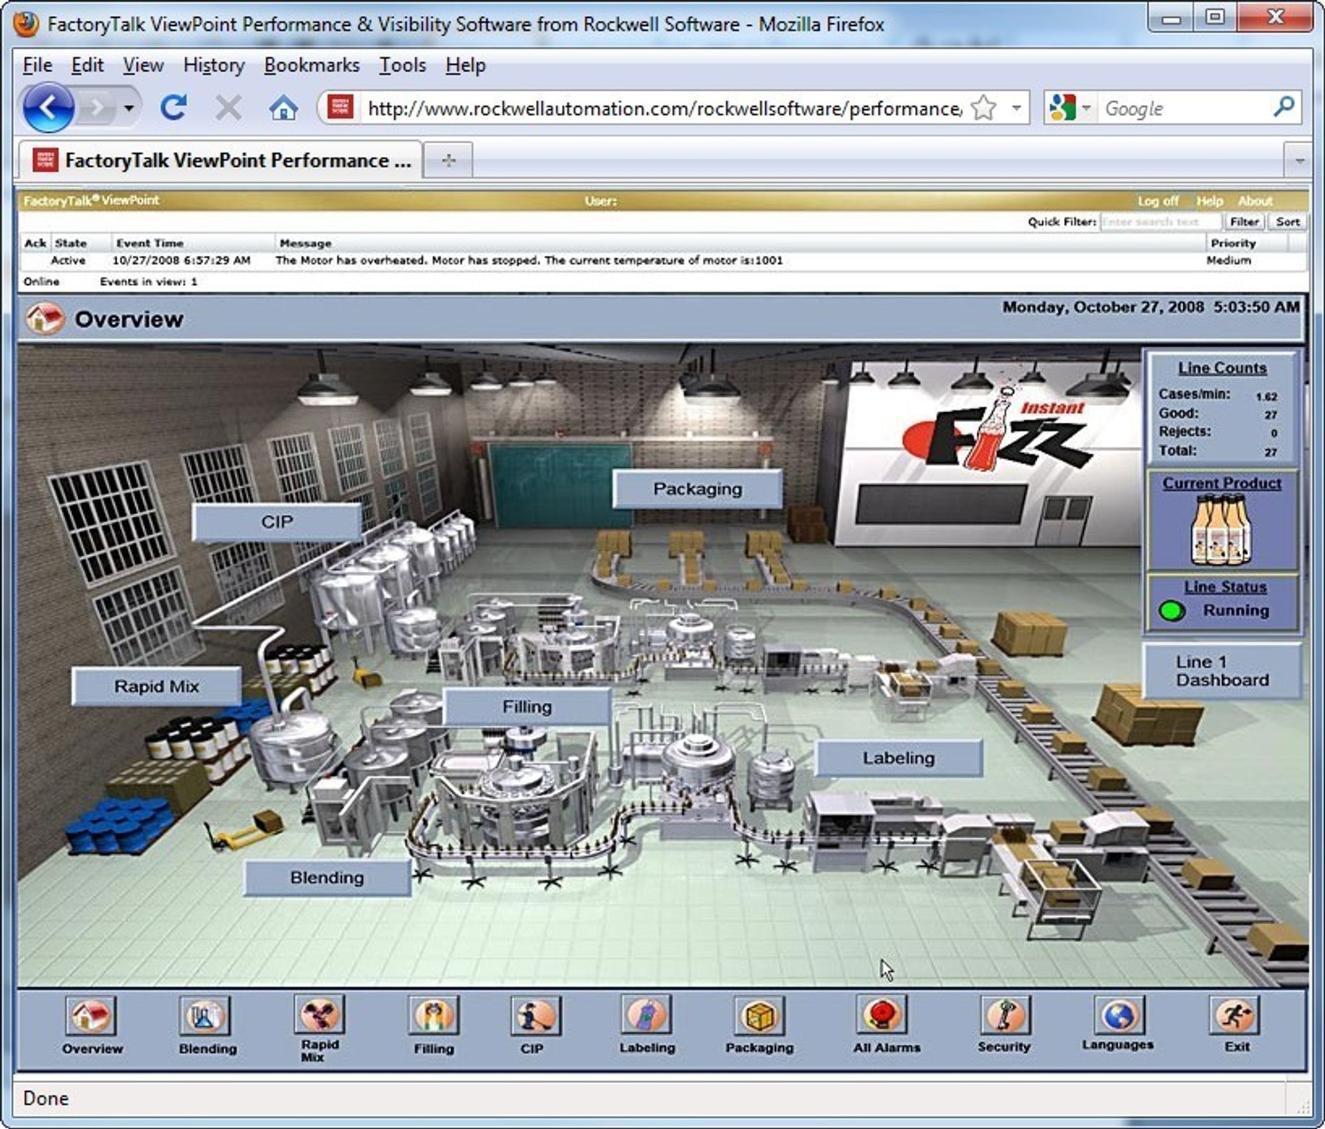Image resolution: width=1325 pixels, height=1129 pixels.
Task: Click the house icon beside Overview title
Action: coord(44,319)
